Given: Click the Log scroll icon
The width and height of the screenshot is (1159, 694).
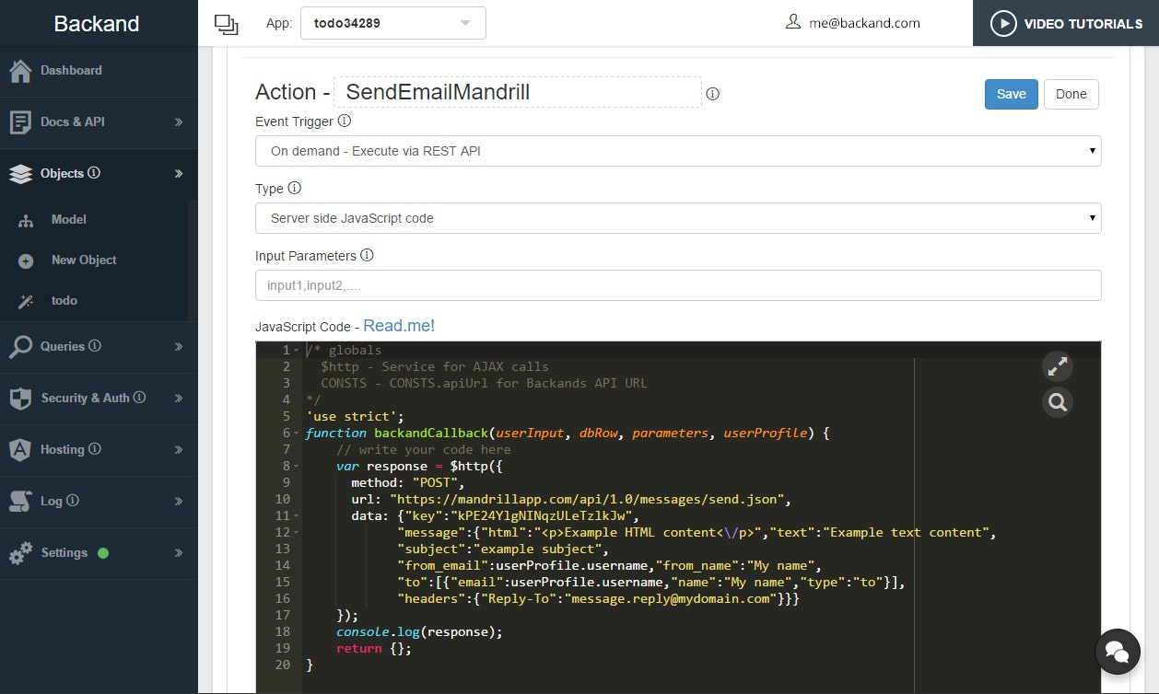Looking at the screenshot, I should (x=20, y=502).
